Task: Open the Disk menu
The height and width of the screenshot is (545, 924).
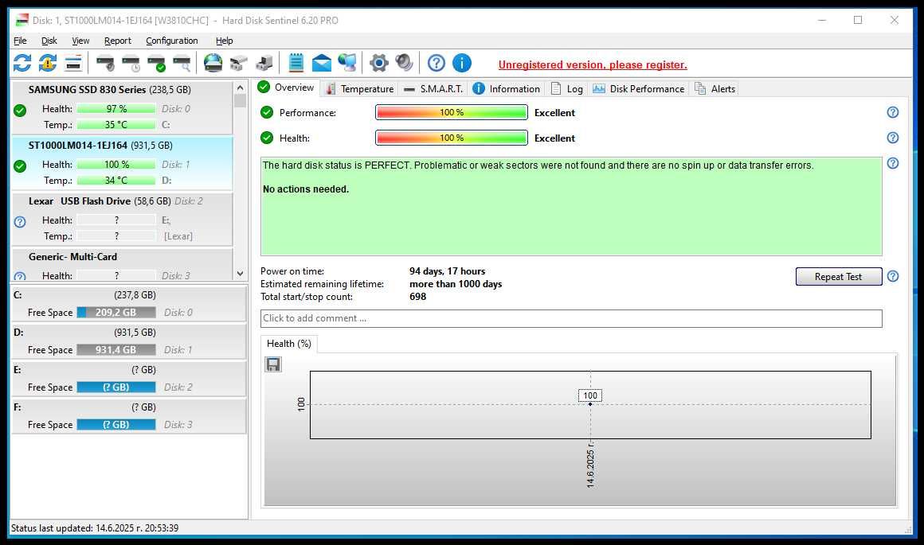Action: coord(49,41)
